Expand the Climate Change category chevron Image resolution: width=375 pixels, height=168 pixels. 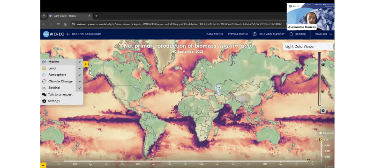point(79,81)
